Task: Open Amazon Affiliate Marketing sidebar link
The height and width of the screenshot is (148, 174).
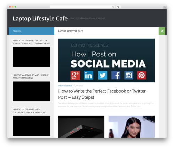Action: pos(31,76)
